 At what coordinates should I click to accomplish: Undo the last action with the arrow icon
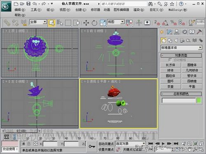click(35, 4)
